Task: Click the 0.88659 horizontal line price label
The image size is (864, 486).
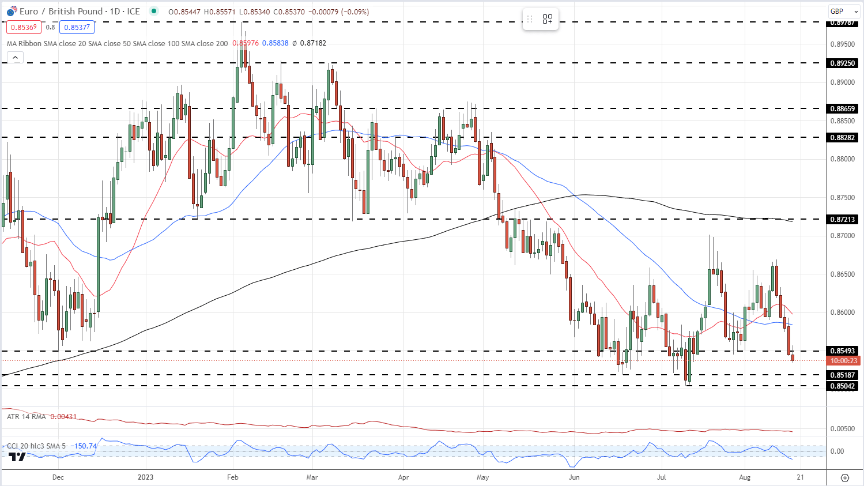Action: [843, 109]
